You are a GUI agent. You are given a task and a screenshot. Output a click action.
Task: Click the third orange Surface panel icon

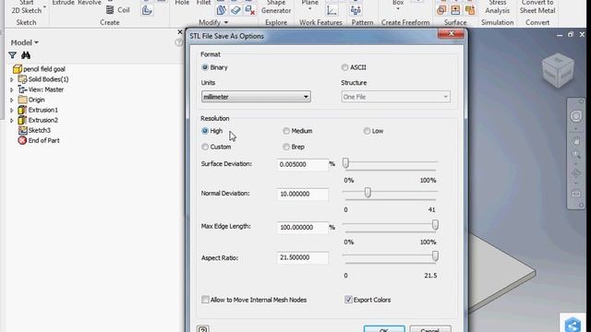470,10
